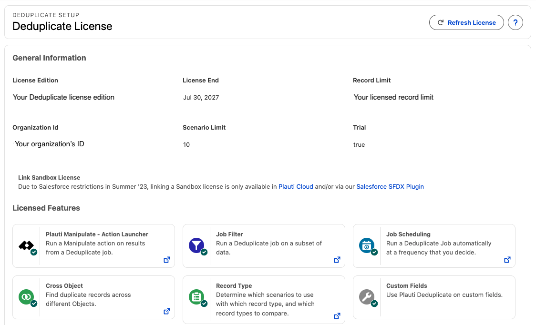Click the Refresh License button
536x325 pixels.
(466, 22)
